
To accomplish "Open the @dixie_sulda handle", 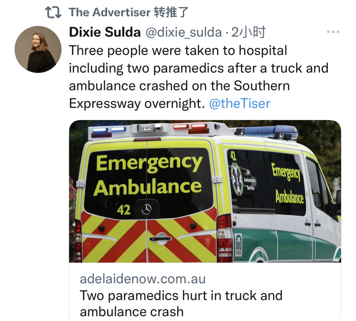I will [x=184, y=32].
